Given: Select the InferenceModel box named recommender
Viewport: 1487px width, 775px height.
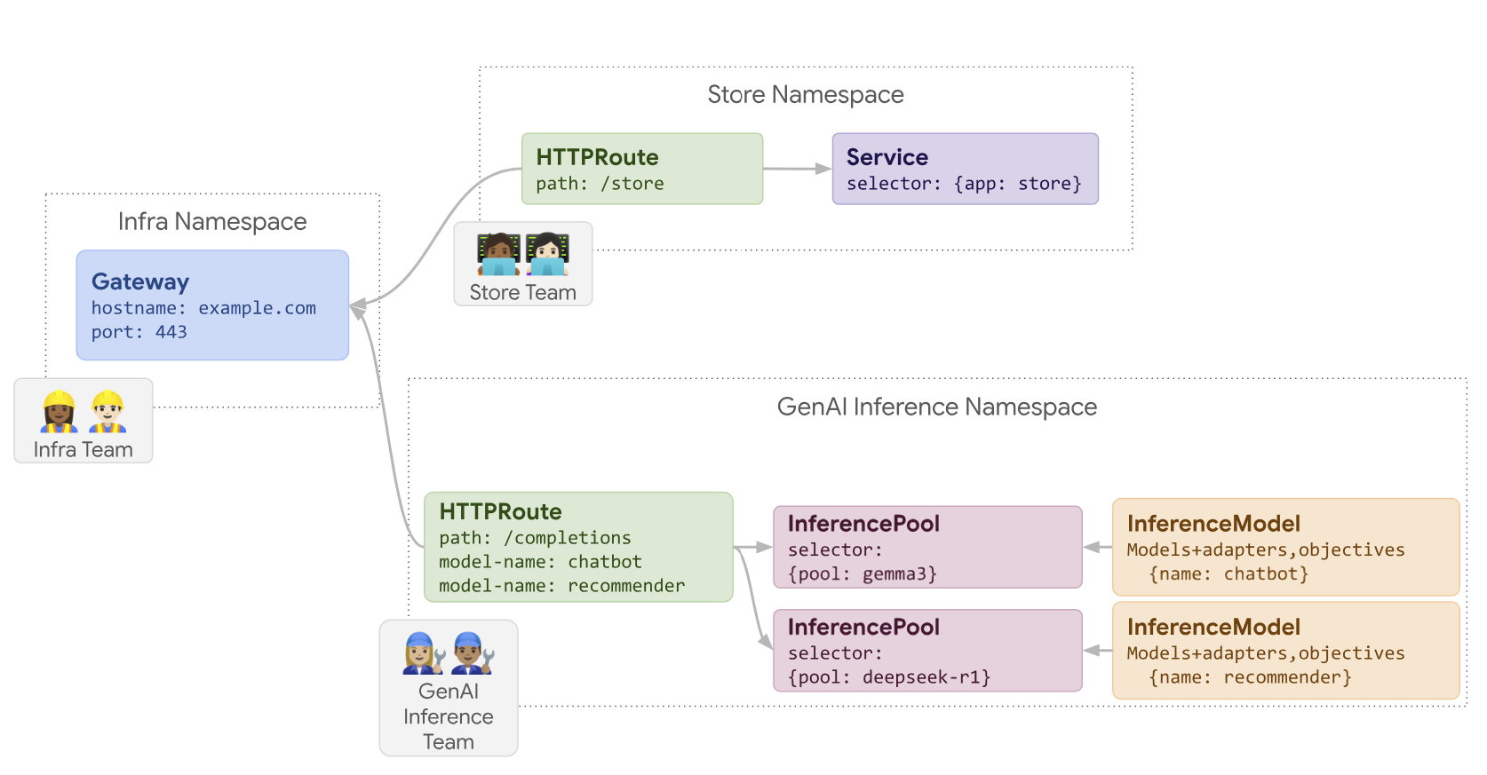Looking at the screenshot, I should tap(1285, 651).
